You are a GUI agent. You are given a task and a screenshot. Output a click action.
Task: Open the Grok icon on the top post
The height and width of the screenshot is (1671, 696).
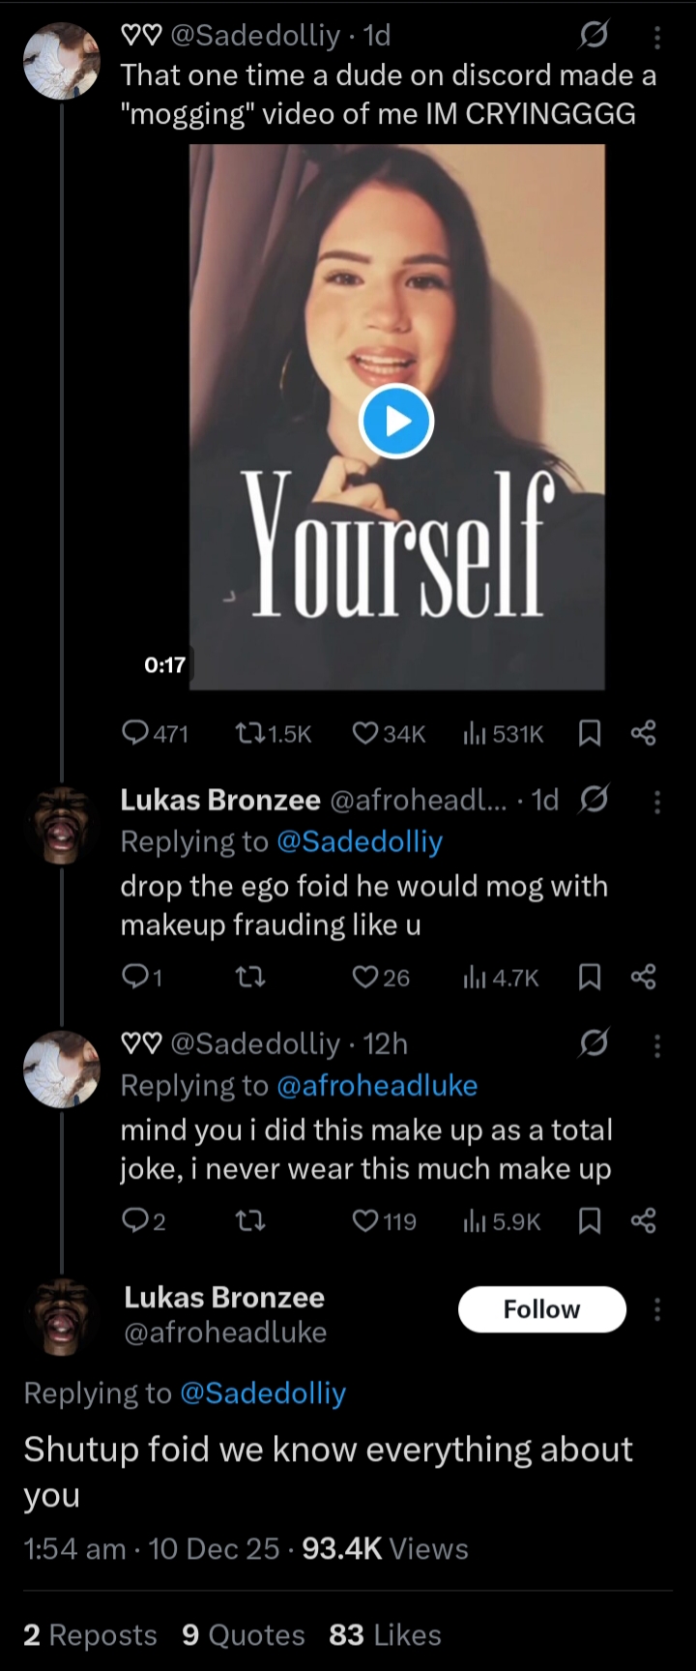(594, 38)
